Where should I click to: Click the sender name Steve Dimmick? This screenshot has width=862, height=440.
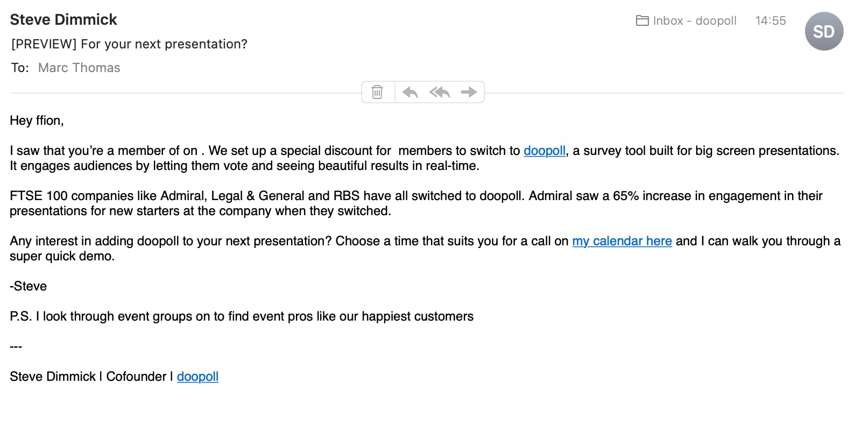coord(63,19)
